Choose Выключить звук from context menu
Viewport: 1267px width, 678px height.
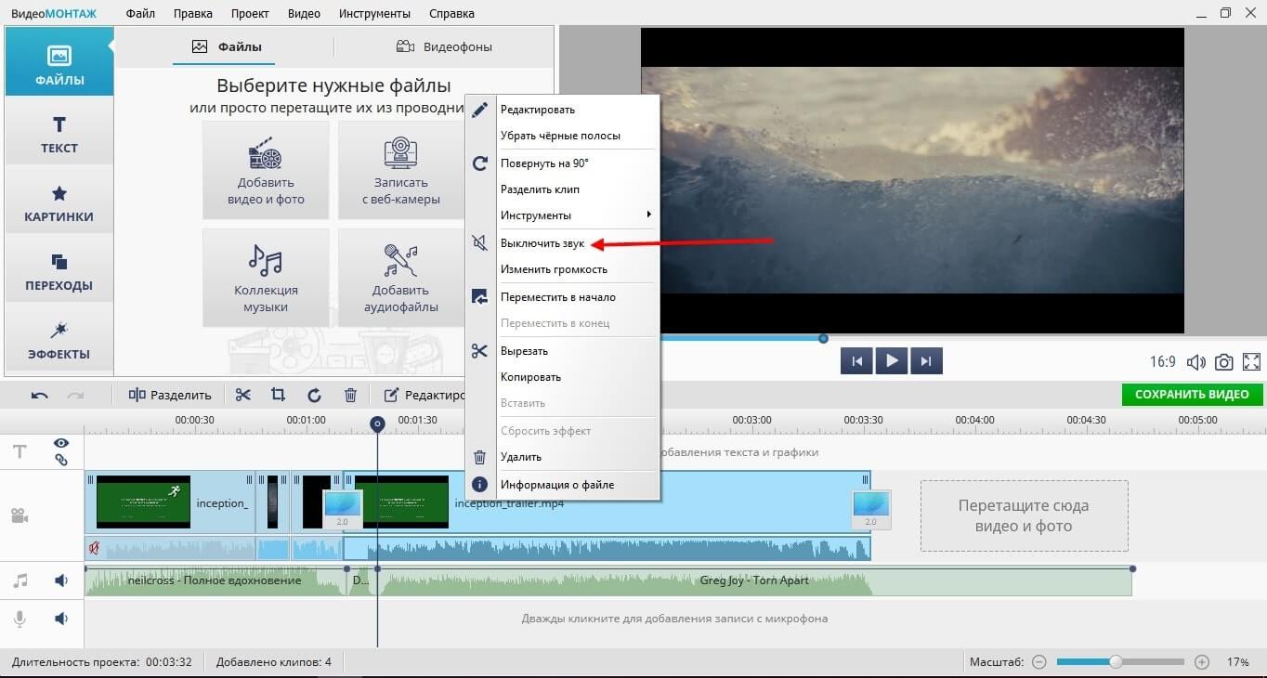(x=542, y=243)
